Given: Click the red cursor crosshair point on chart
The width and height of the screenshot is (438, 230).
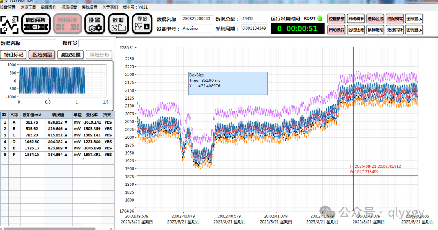Looking at the screenshot, I should 353,176.
